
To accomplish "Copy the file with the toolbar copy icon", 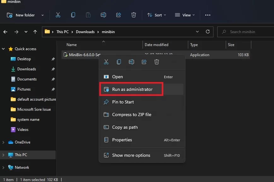I will [x=73, y=15].
